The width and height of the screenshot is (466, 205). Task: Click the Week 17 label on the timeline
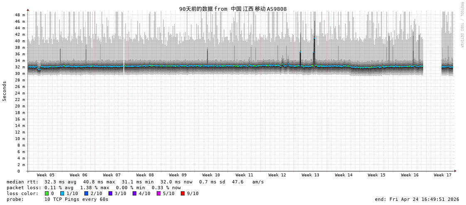tap(443, 175)
